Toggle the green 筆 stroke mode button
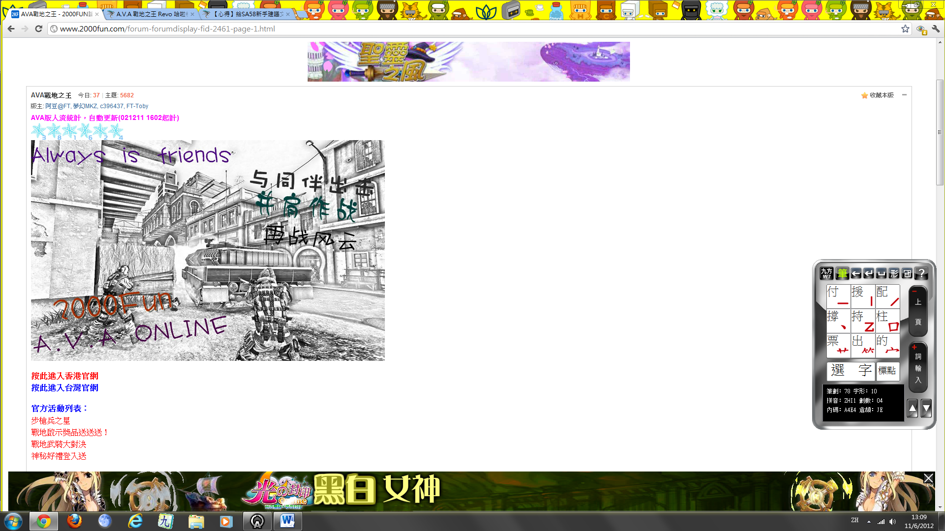Image resolution: width=945 pixels, height=531 pixels. 842,273
